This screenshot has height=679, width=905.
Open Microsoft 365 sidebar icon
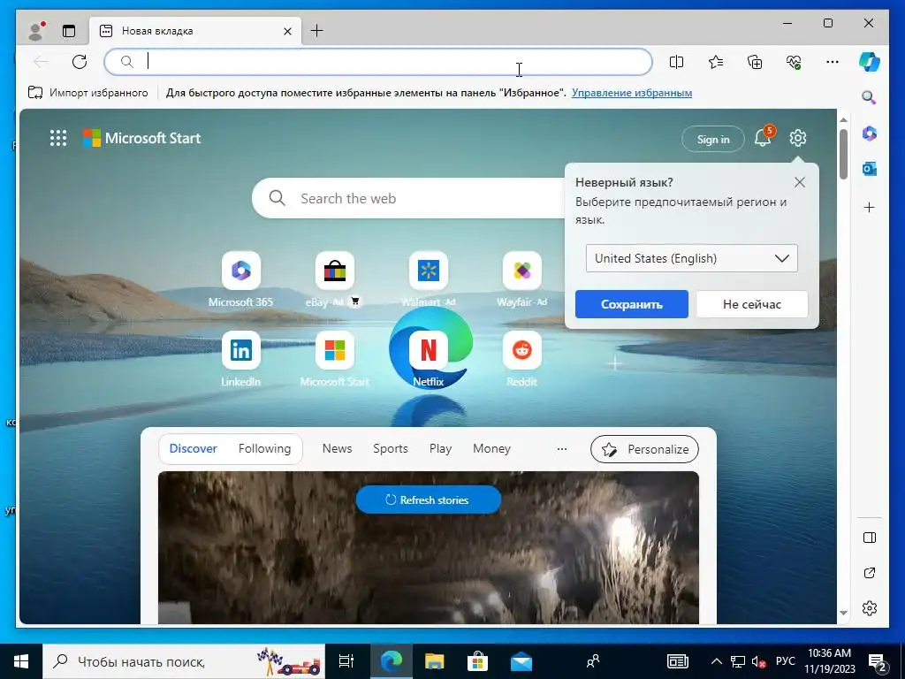click(870, 134)
